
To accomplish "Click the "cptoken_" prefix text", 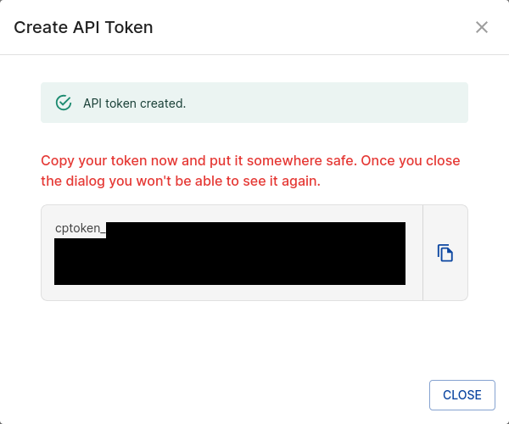I will 81,230.
